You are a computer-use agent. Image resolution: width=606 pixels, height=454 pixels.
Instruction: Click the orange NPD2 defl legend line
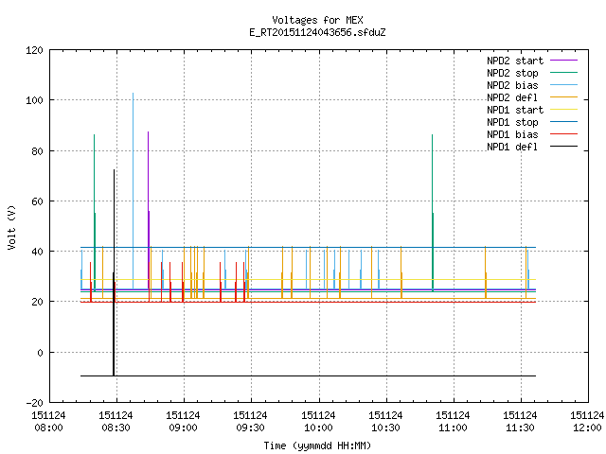[x=563, y=97]
